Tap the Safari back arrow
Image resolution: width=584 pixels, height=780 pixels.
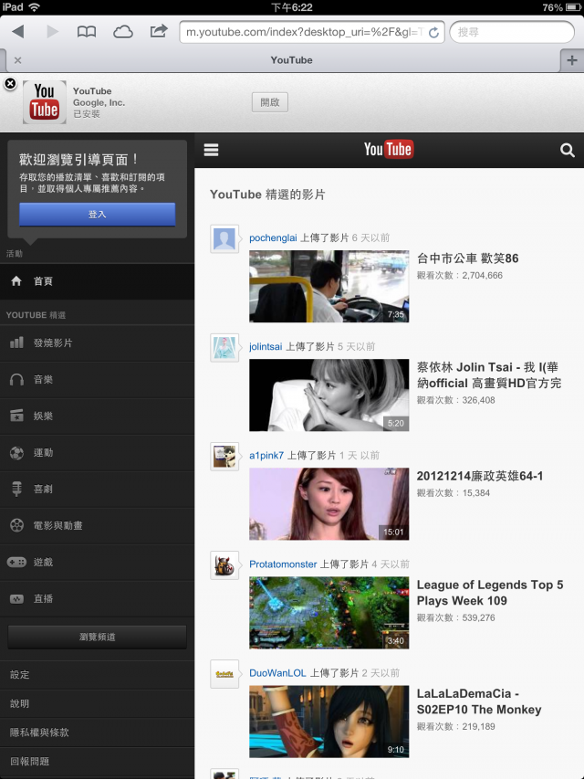(x=18, y=32)
